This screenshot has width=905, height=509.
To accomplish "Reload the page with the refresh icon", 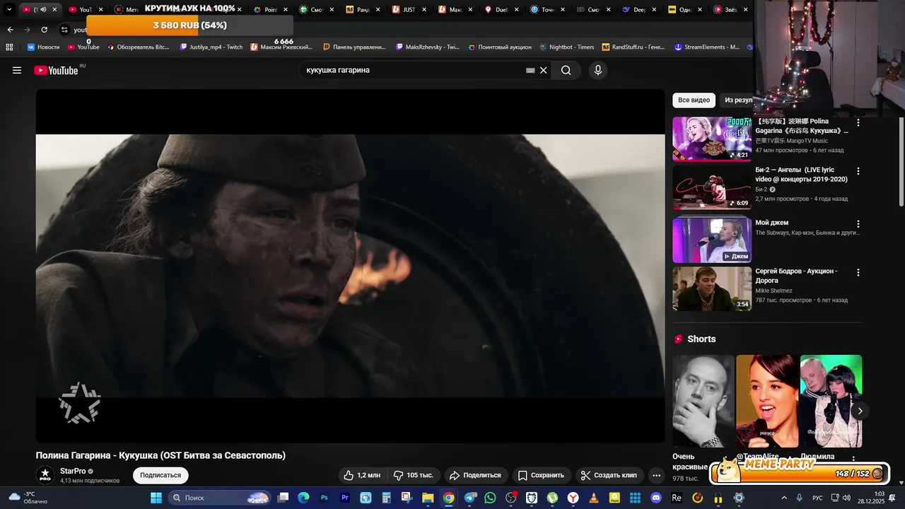I will [45, 30].
